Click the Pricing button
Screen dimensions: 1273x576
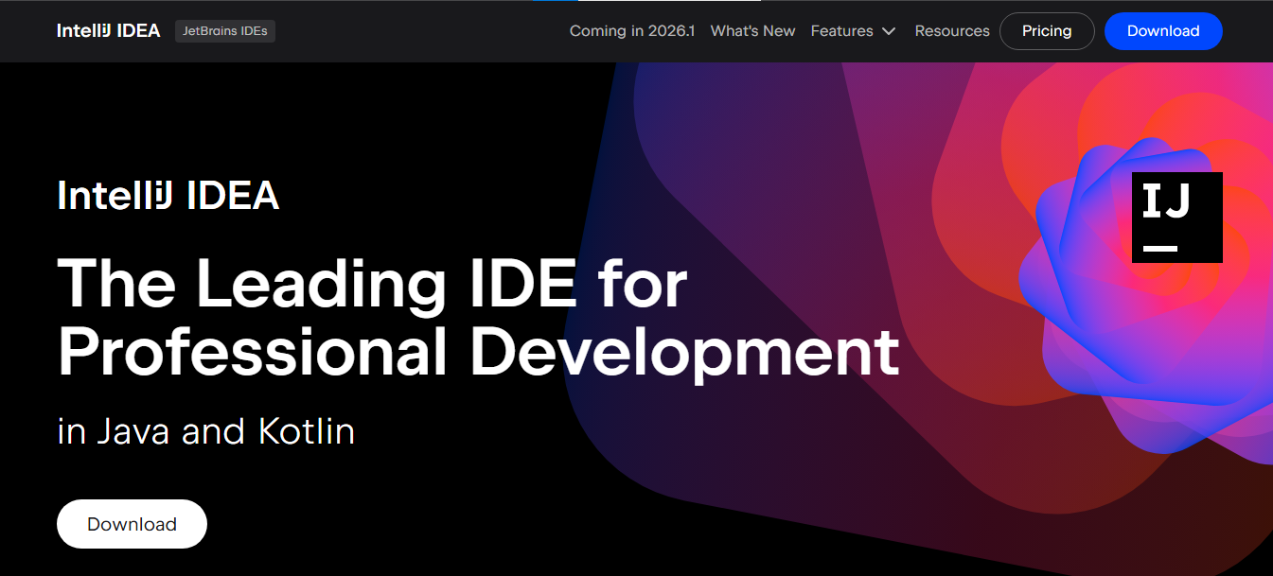1047,31
